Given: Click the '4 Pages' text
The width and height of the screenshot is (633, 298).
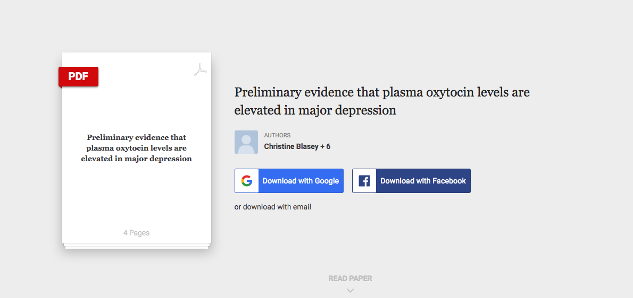Looking at the screenshot, I should point(137,233).
